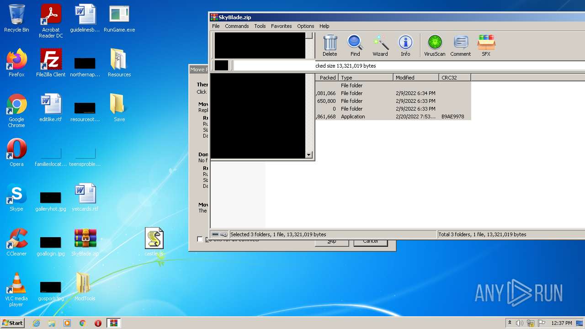
Task: Sort list by CRC32 column
Action: 455,78
